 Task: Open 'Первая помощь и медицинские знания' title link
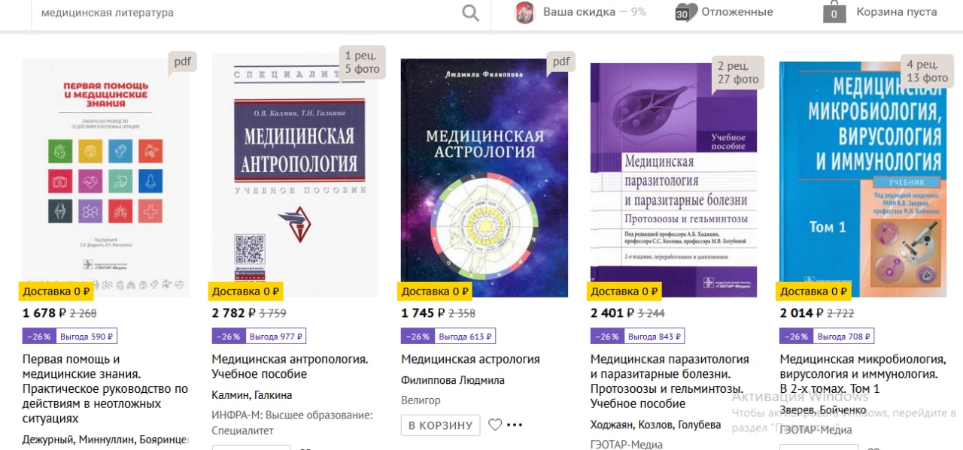(x=105, y=388)
